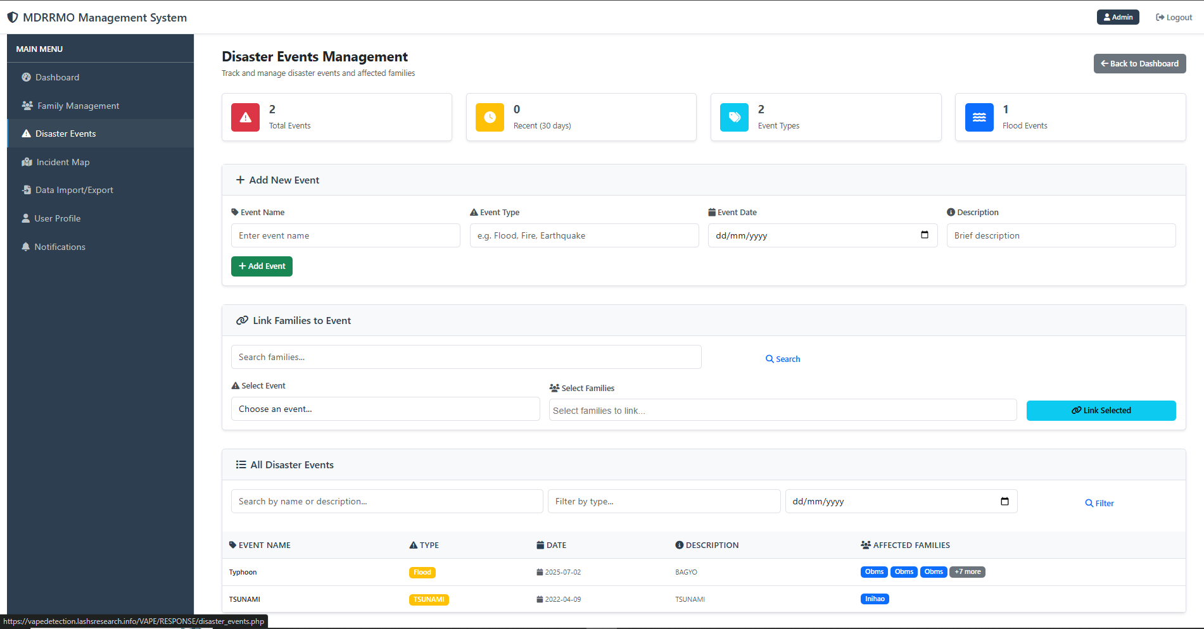Click the blue waves Flood Events icon
Image resolution: width=1204 pixels, height=629 pixels.
click(979, 117)
